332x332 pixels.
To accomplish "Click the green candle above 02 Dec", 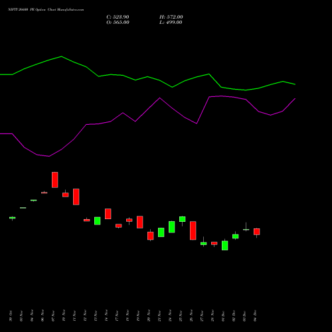I will click(x=236, y=236).
